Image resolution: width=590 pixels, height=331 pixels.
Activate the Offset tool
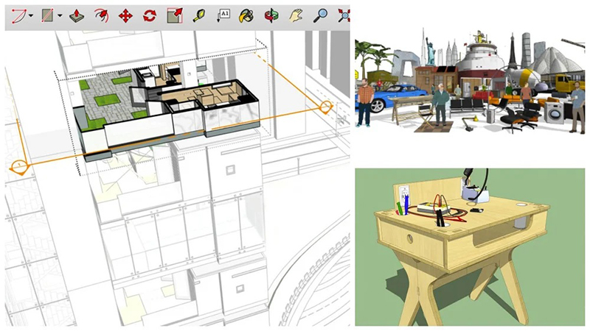pyautogui.click(x=100, y=15)
